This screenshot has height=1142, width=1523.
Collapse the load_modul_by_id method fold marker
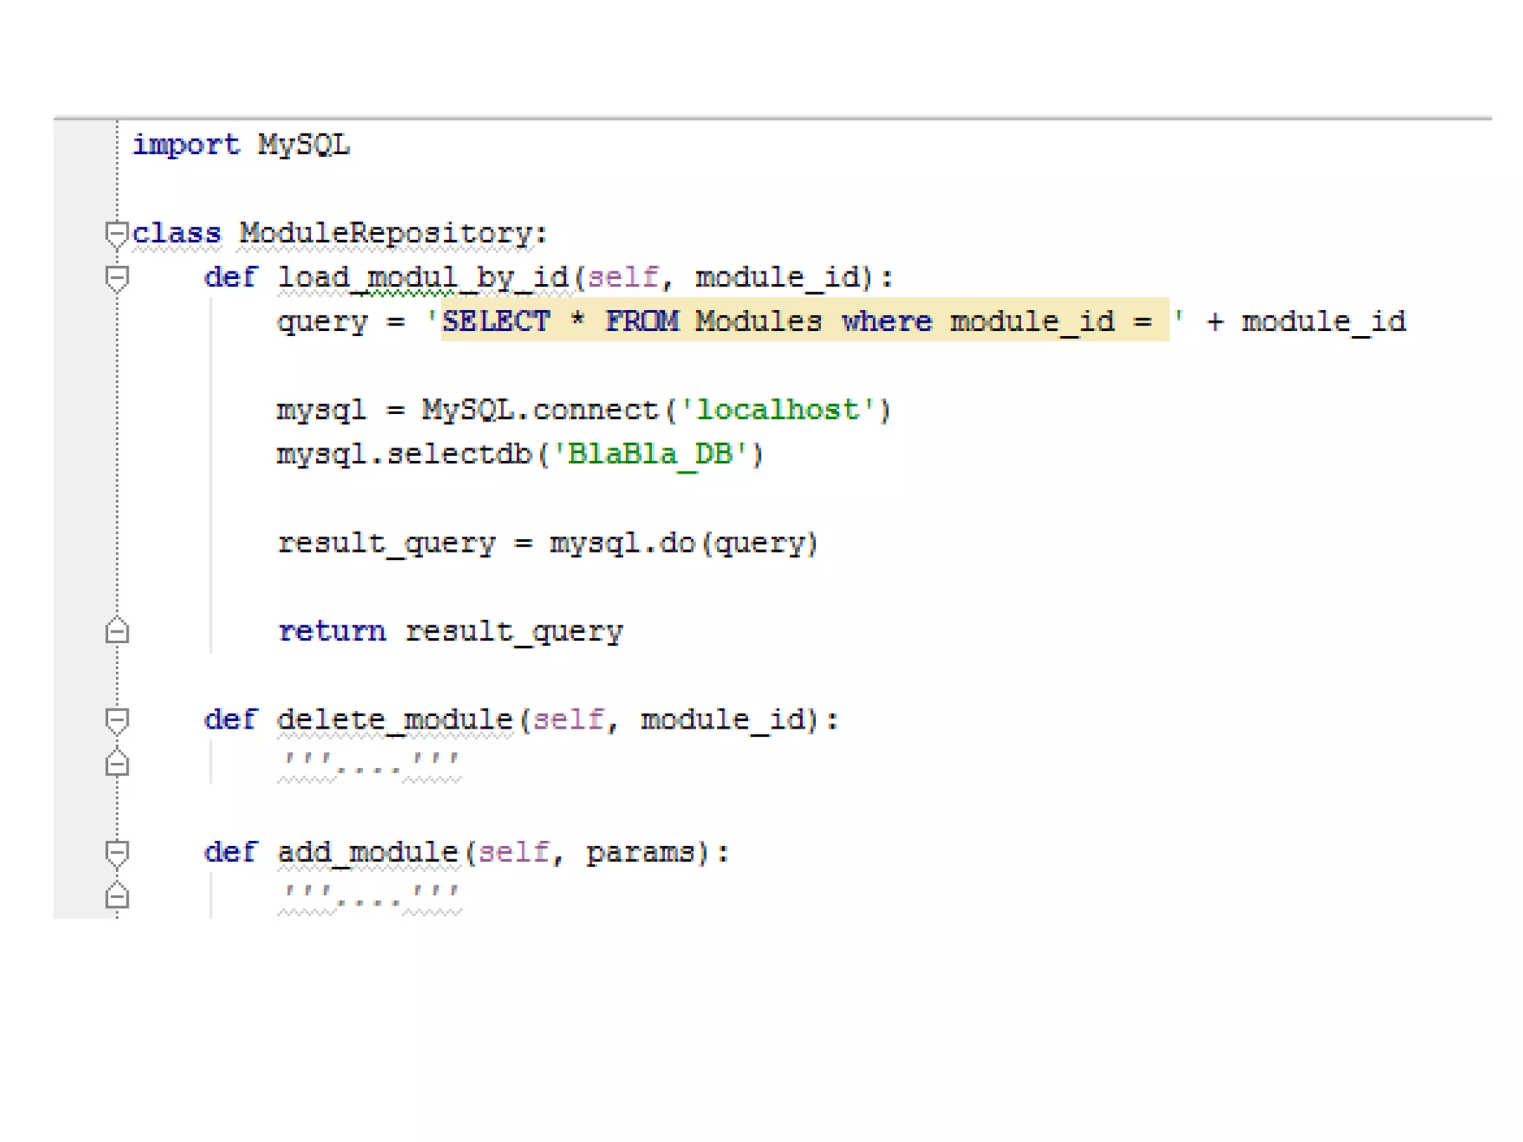(x=117, y=279)
